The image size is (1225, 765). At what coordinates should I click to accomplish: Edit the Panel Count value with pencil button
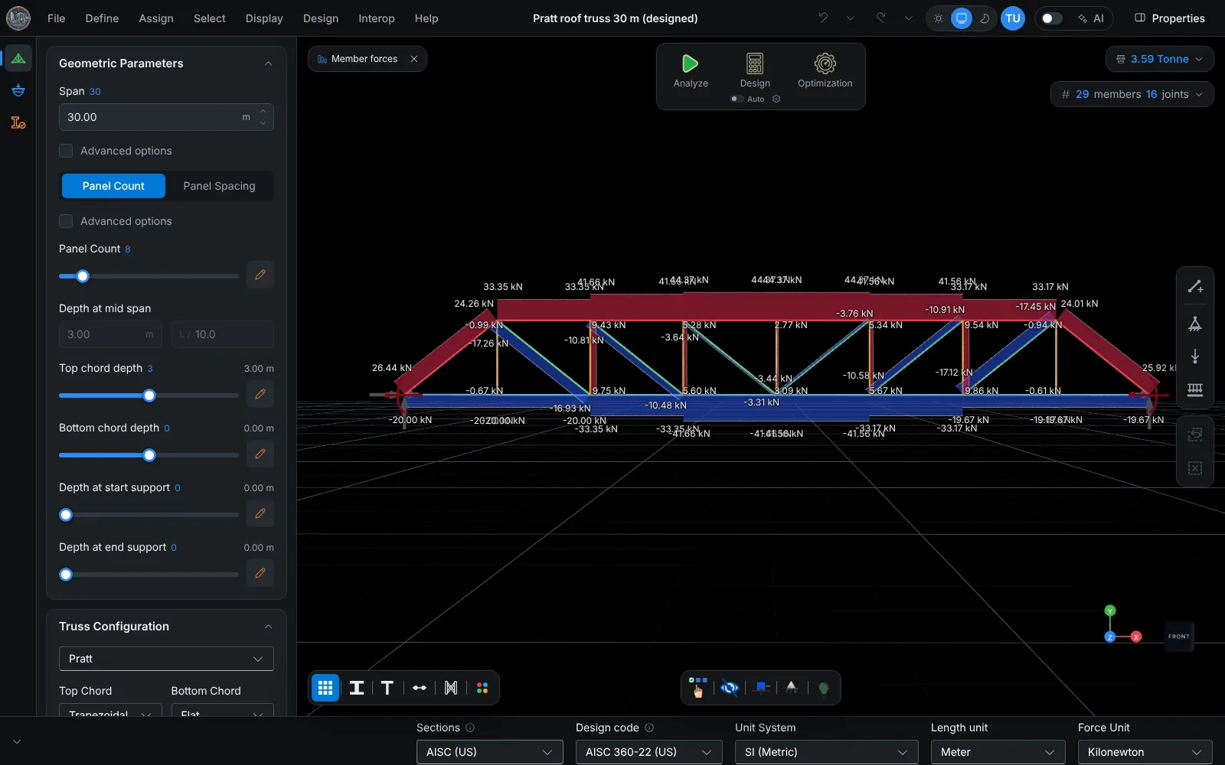[260, 275]
